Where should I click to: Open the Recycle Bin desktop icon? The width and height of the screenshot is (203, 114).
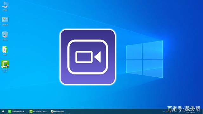[x=5, y=36]
